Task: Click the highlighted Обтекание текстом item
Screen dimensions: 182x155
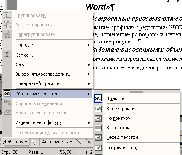Action: click(x=48, y=94)
